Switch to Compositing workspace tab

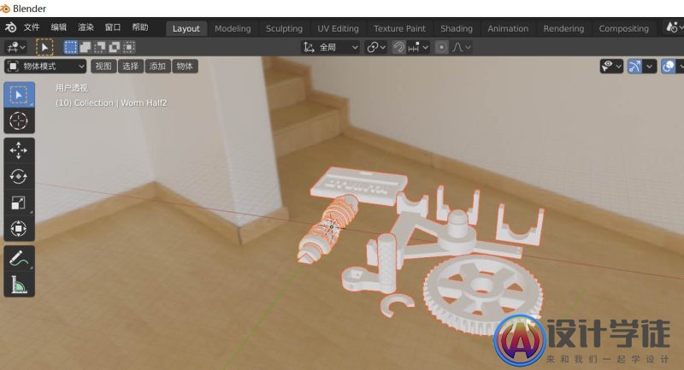click(624, 28)
